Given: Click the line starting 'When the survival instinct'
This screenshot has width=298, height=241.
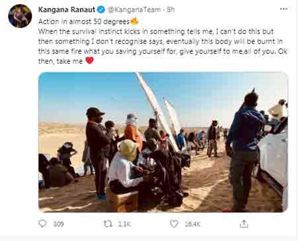Looking at the screenshot, I should pos(156,32).
